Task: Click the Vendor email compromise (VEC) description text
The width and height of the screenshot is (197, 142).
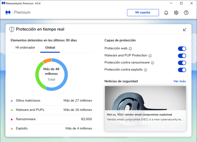Action: click(145, 119)
